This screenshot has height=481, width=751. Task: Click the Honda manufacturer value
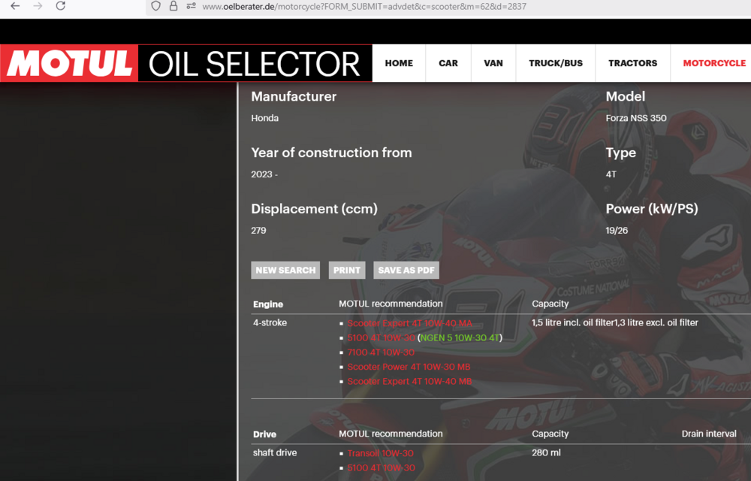click(265, 118)
